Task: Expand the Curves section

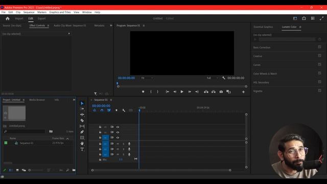Action: pyautogui.click(x=256, y=65)
